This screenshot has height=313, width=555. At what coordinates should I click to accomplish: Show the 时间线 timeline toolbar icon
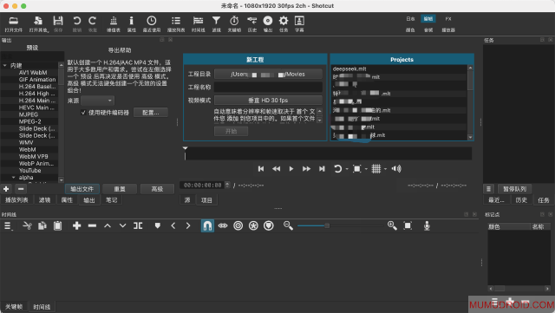(199, 23)
